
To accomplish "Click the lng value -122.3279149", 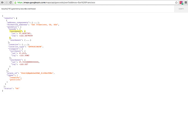I will (x=26, y=36).
